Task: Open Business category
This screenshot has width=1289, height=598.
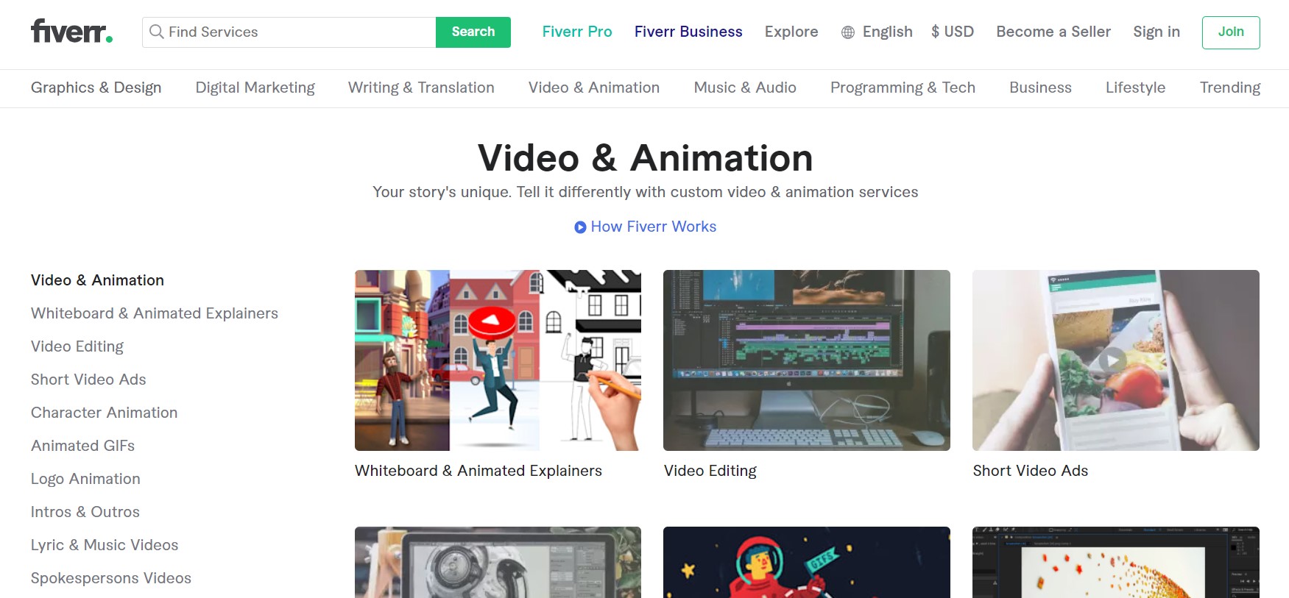Action: [1040, 88]
